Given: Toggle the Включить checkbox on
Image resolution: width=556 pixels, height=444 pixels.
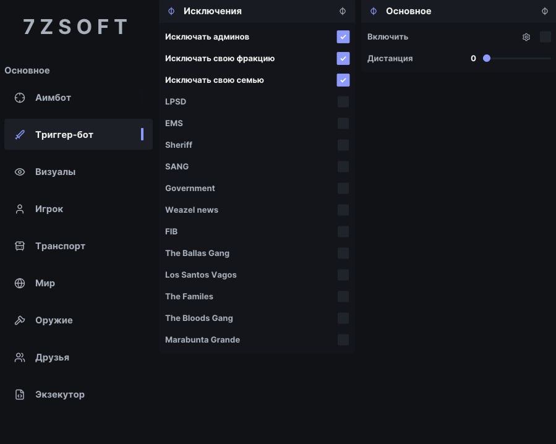Looking at the screenshot, I should tap(545, 37).
